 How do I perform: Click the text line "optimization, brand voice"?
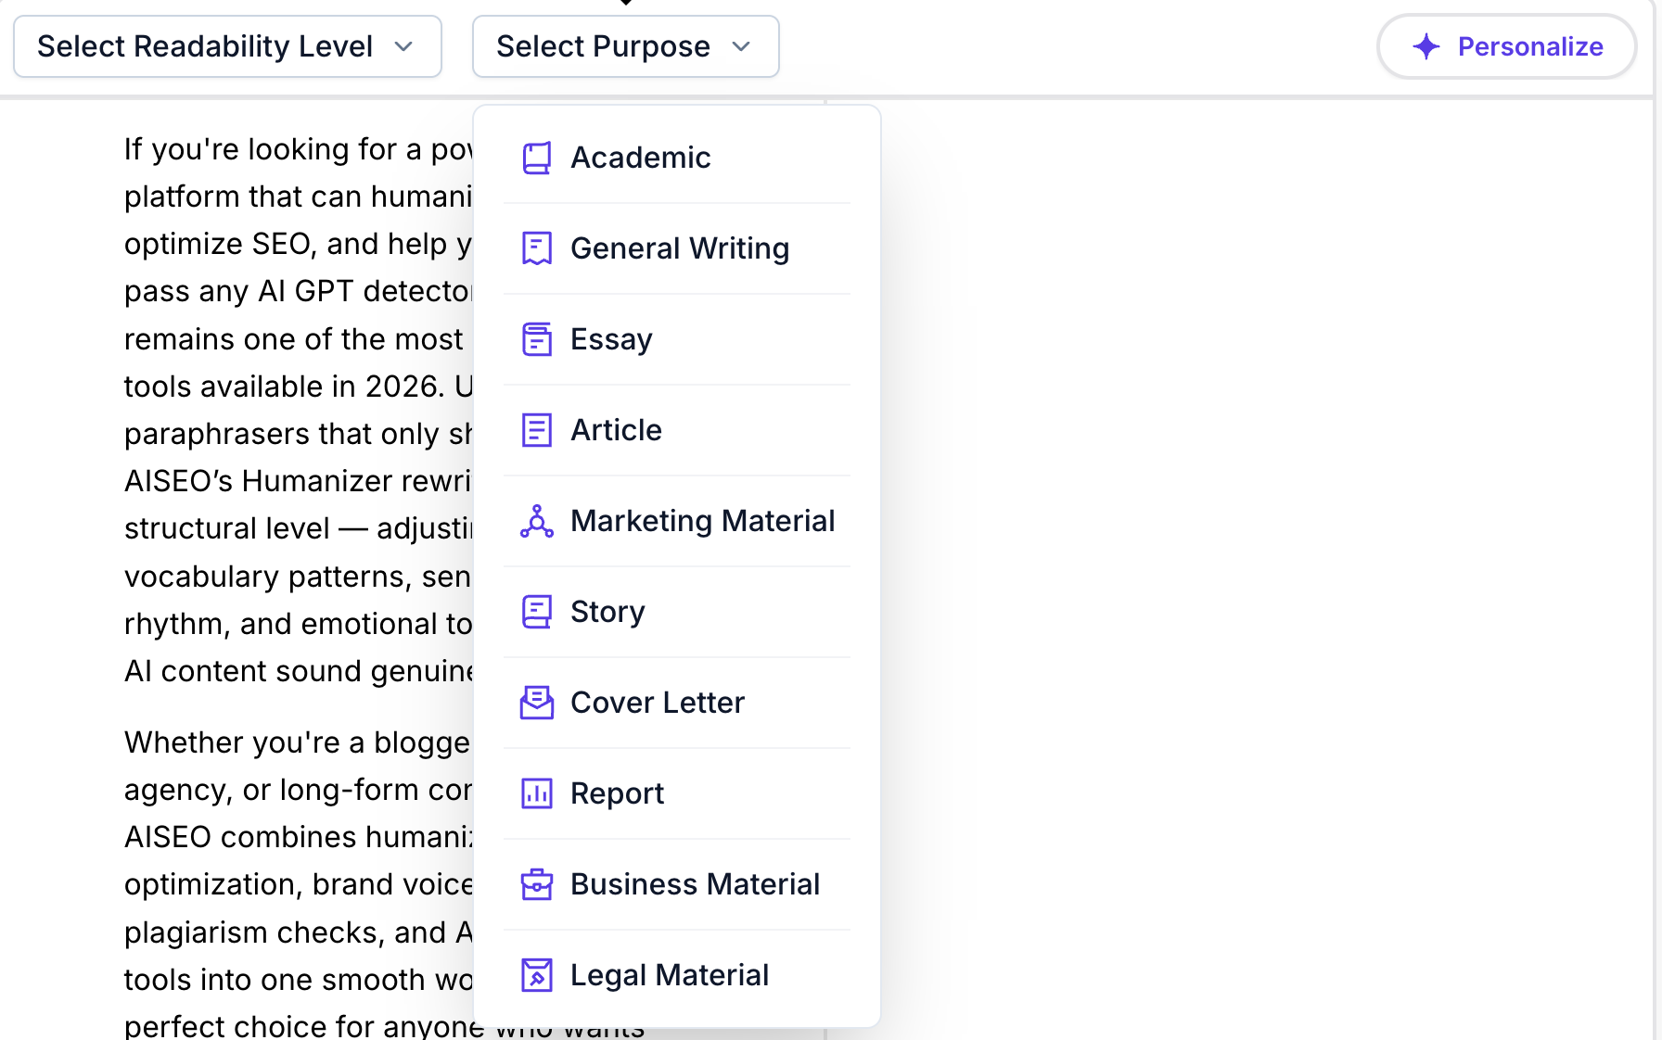[299, 884]
